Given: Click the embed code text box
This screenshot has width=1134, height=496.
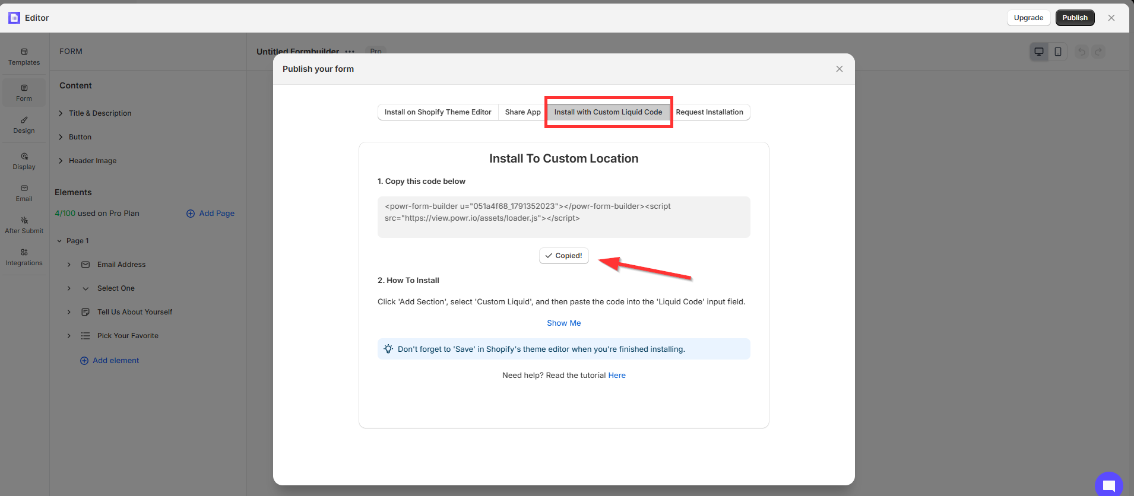Looking at the screenshot, I should [564, 217].
